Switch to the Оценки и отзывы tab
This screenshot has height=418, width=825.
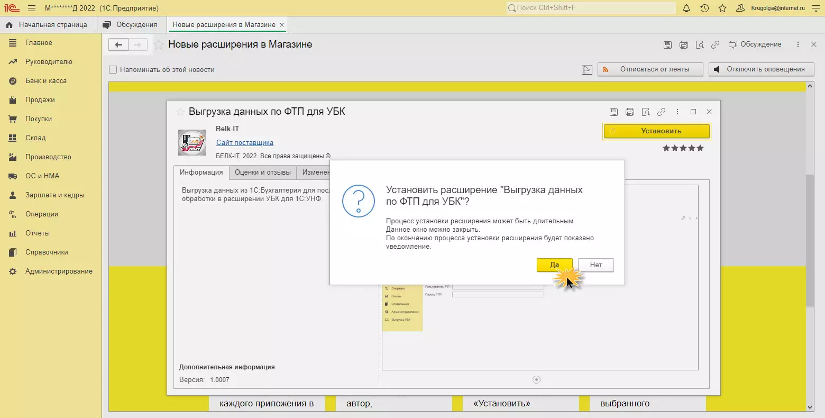pyautogui.click(x=263, y=172)
